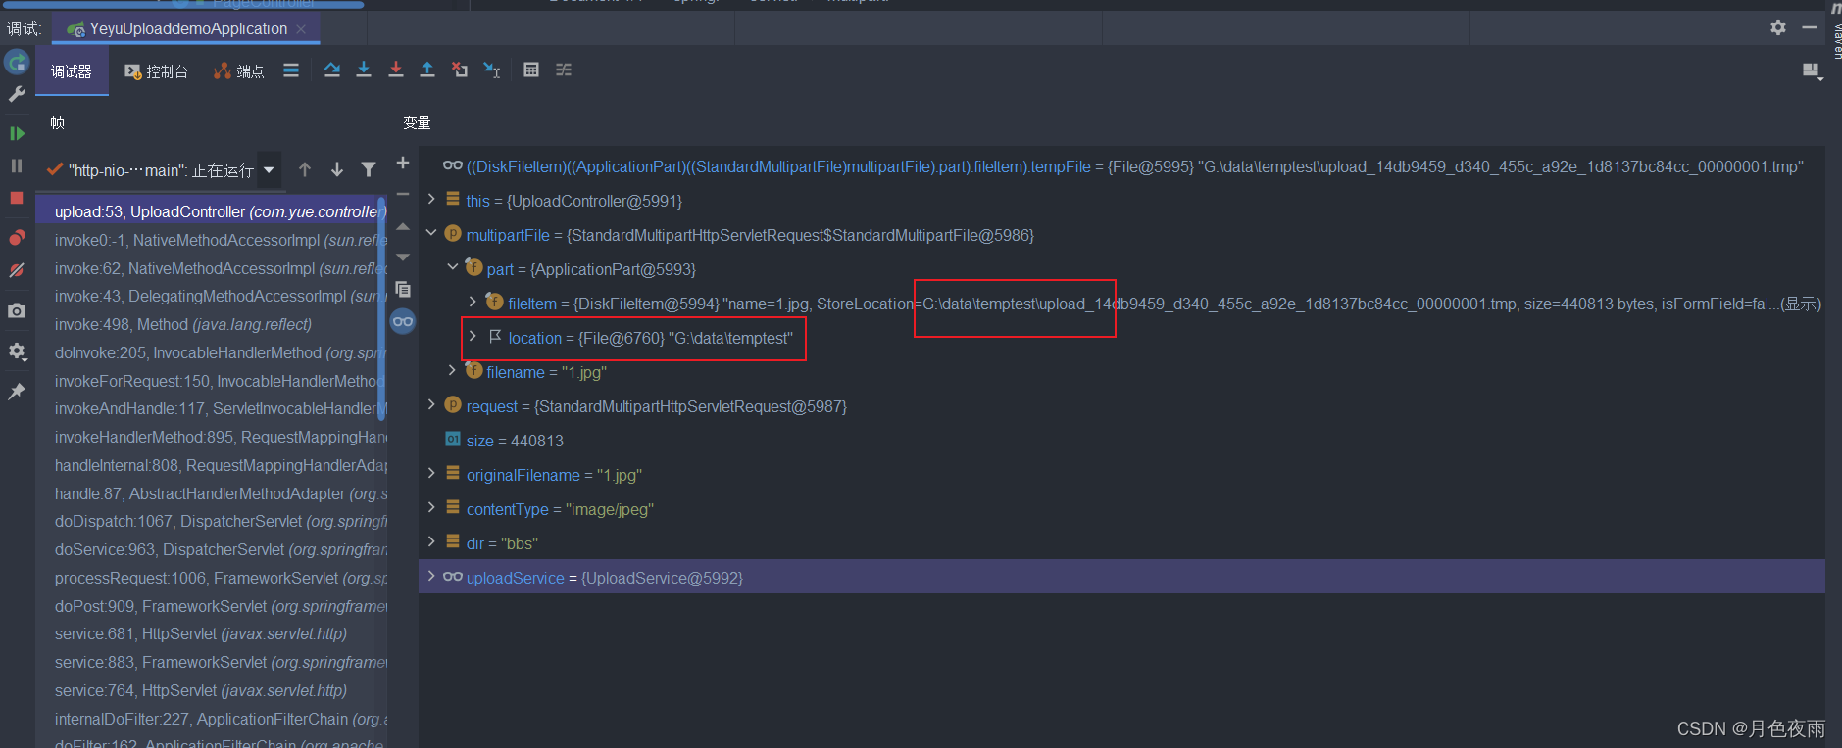The height and width of the screenshot is (748, 1842).
Task: Collapse the multipartFile node
Action: pos(432,233)
